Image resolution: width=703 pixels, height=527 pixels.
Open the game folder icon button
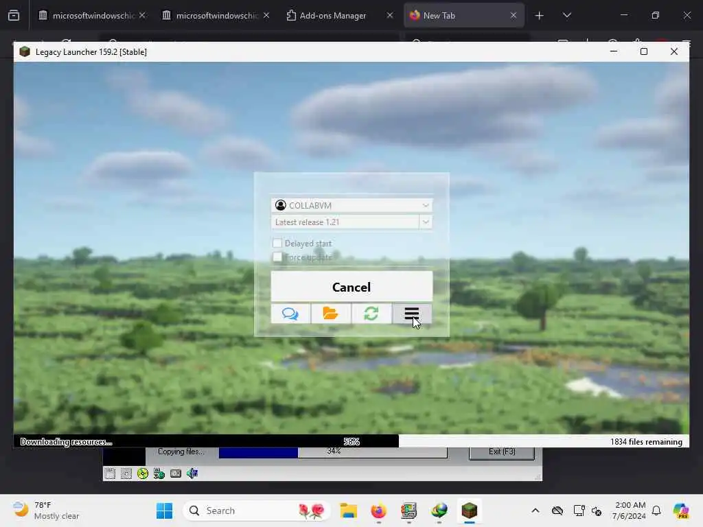click(330, 313)
